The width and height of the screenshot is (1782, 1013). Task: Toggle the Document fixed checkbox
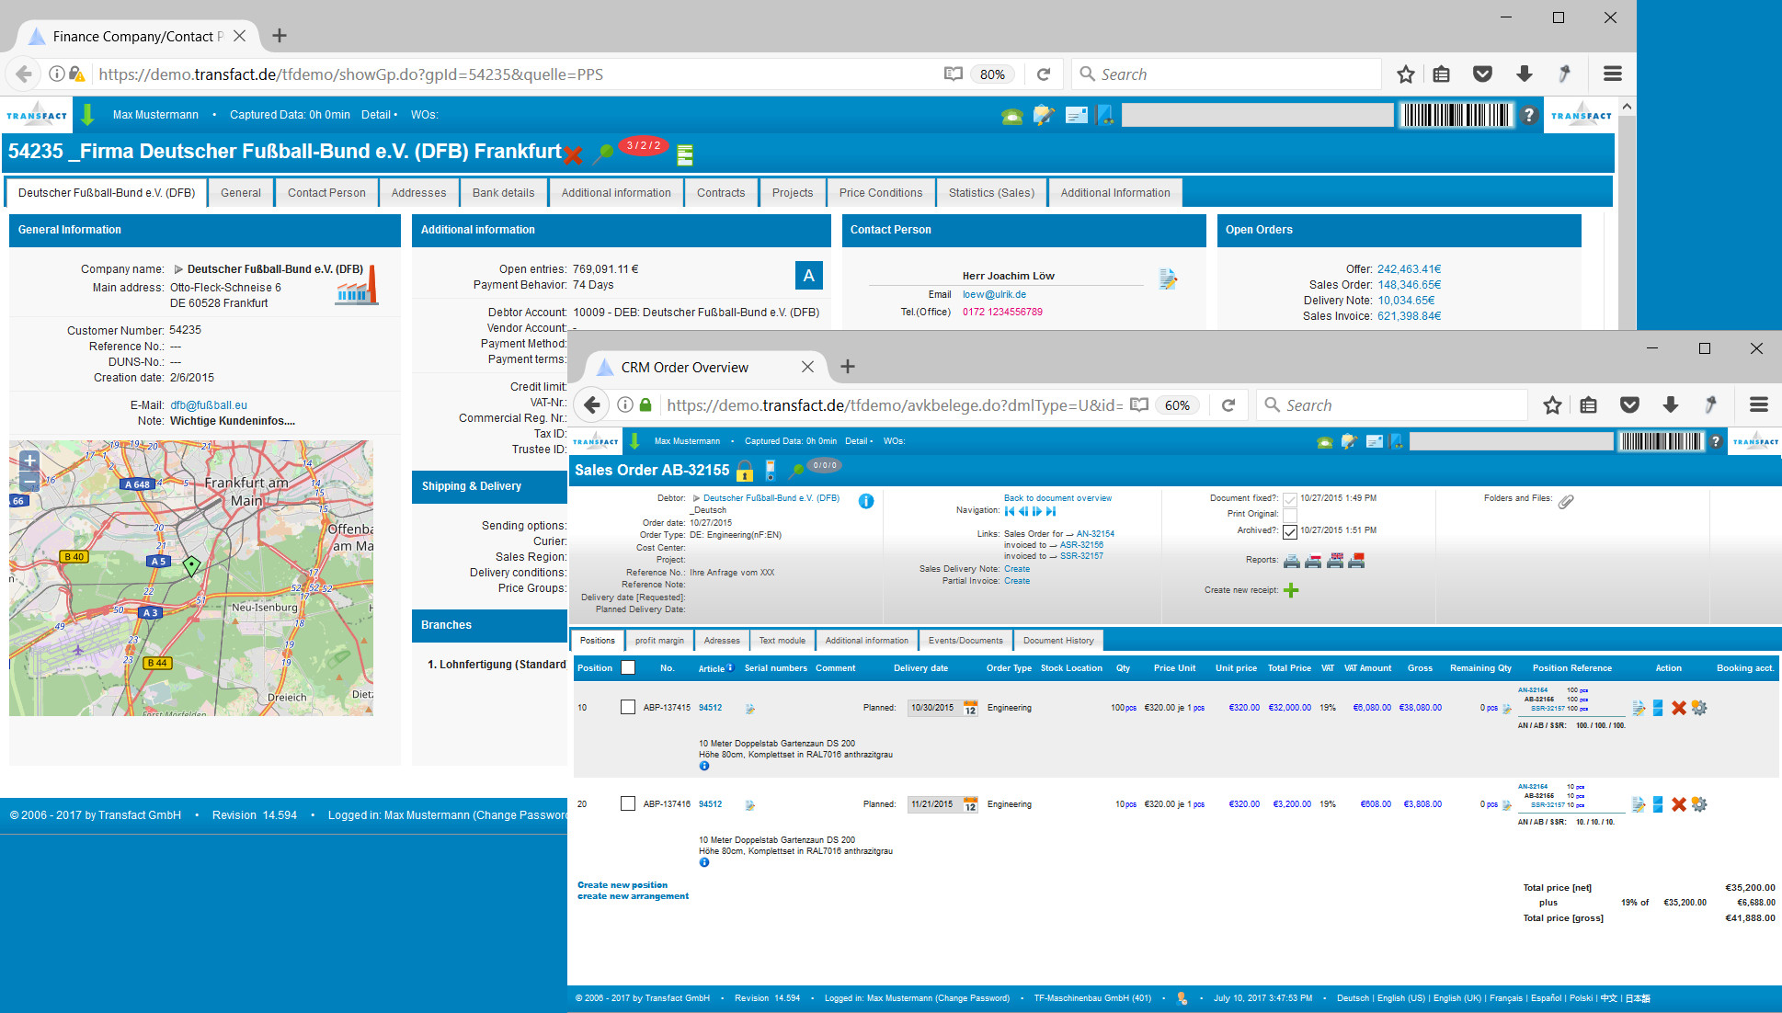click(1290, 499)
